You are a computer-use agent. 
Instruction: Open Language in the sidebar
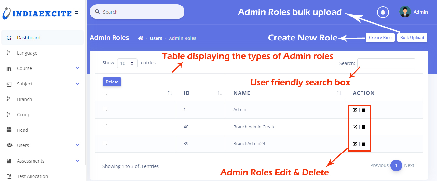[x=27, y=53]
